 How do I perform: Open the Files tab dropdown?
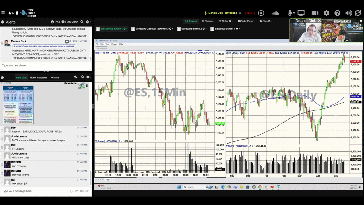[266, 21]
